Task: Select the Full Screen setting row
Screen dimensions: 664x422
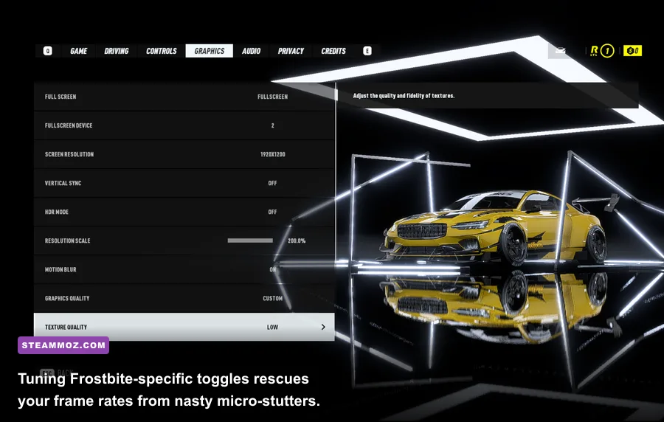Action: [184, 97]
